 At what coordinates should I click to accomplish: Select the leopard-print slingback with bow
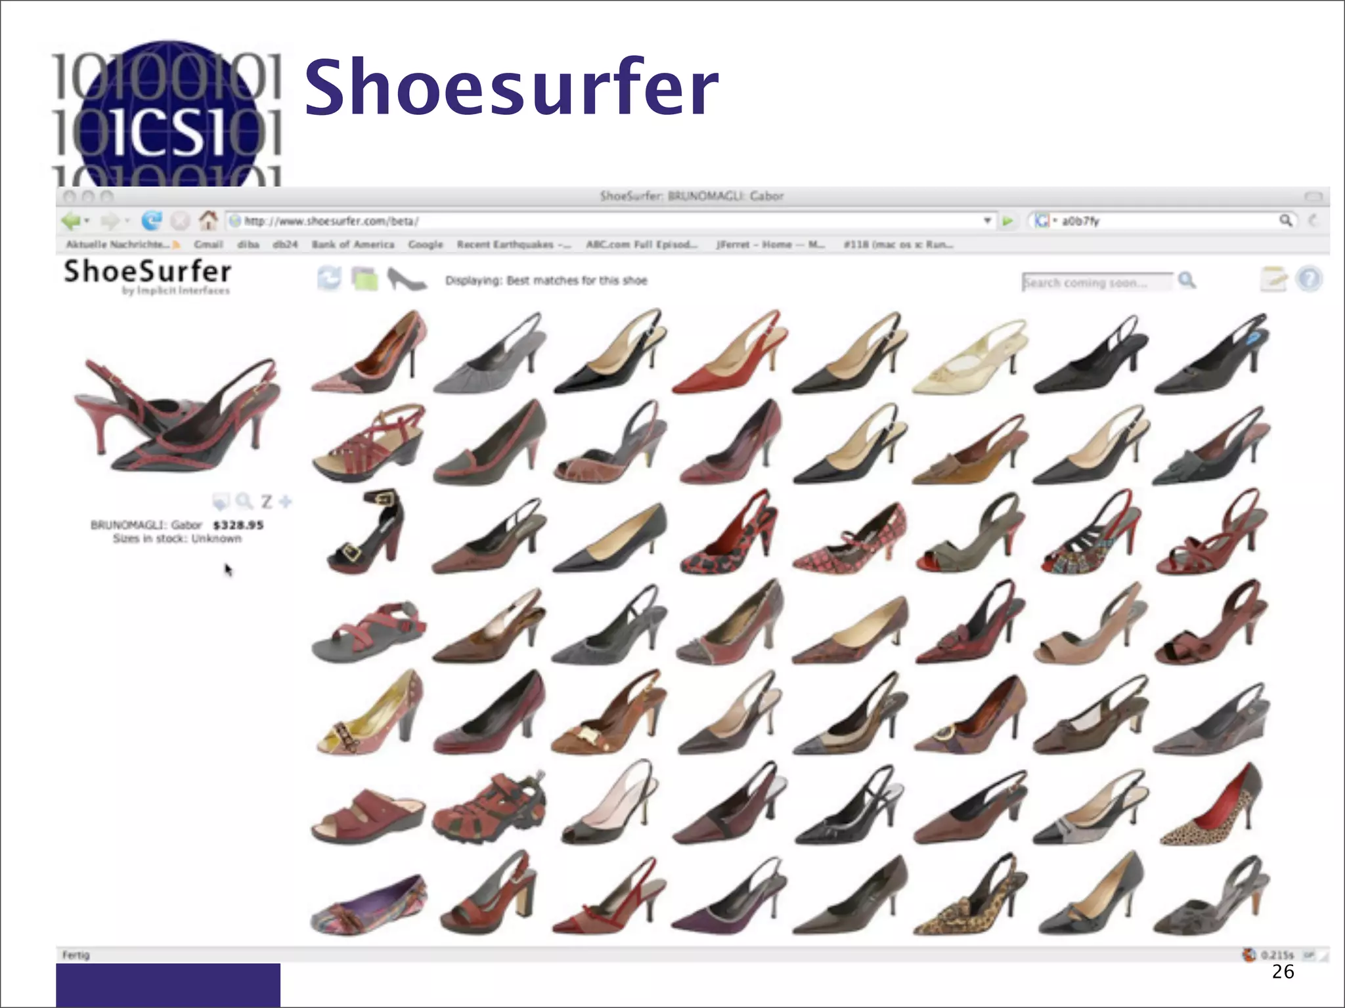tap(970, 894)
